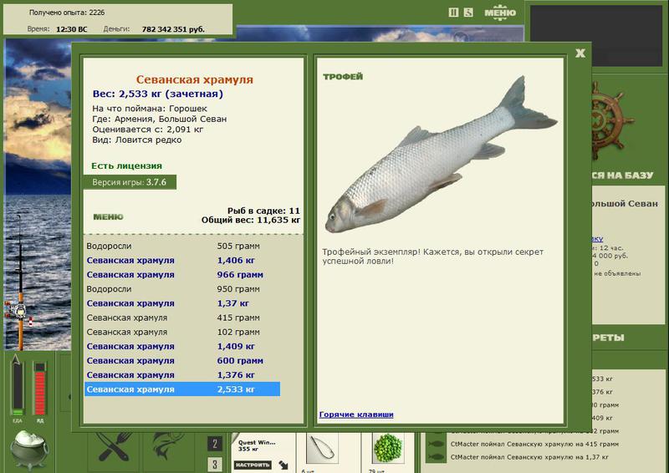The height and width of the screenshot is (473, 669).
Task: Open the МЕНЮ inside the fish keepnet panel
Action: 108,216
